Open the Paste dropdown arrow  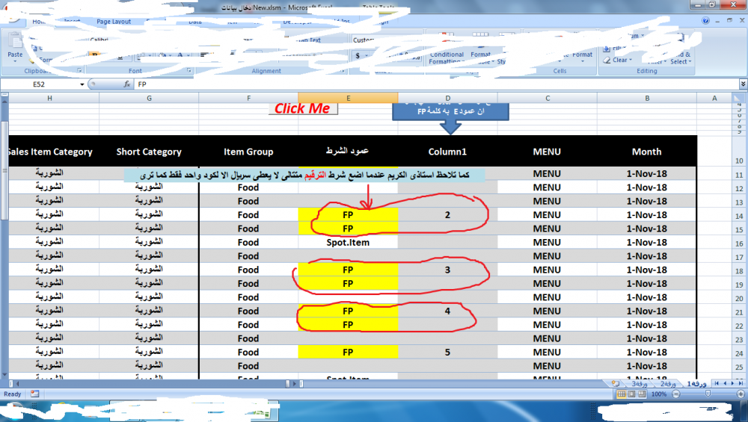tap(15, 61)
